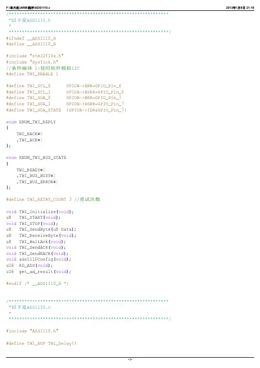This screenshot has width=260, height=368.
Task: Click the TWI_RETRY_COUNT 3 define line
Action: click(x=53, y=199)
